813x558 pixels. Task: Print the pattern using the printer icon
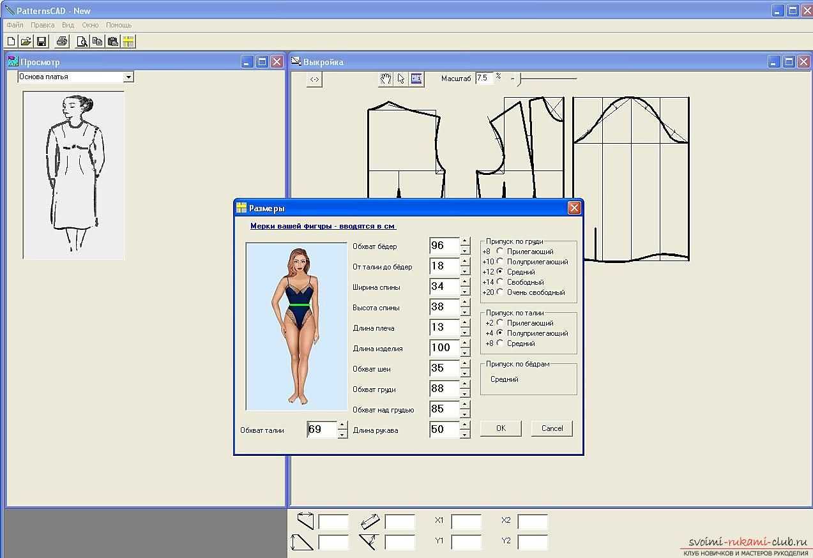coord(62,41)
